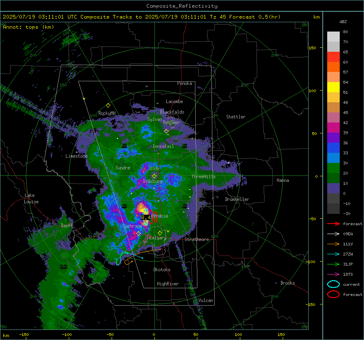The image size is (364, 340).
Task: Click the yellow diamond marker below Cochrane
Action: pos(139,233)
